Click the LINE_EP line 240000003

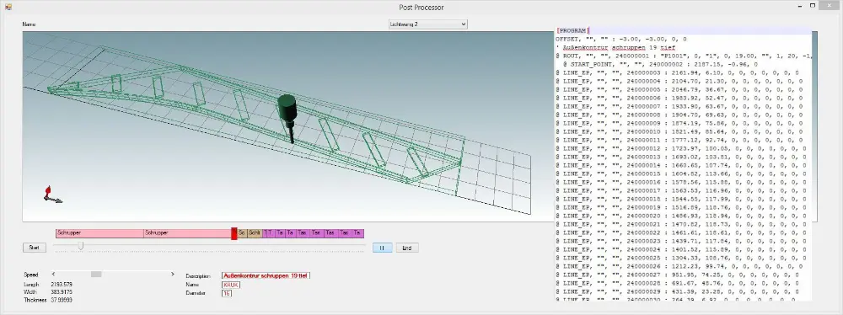(678, 72)
